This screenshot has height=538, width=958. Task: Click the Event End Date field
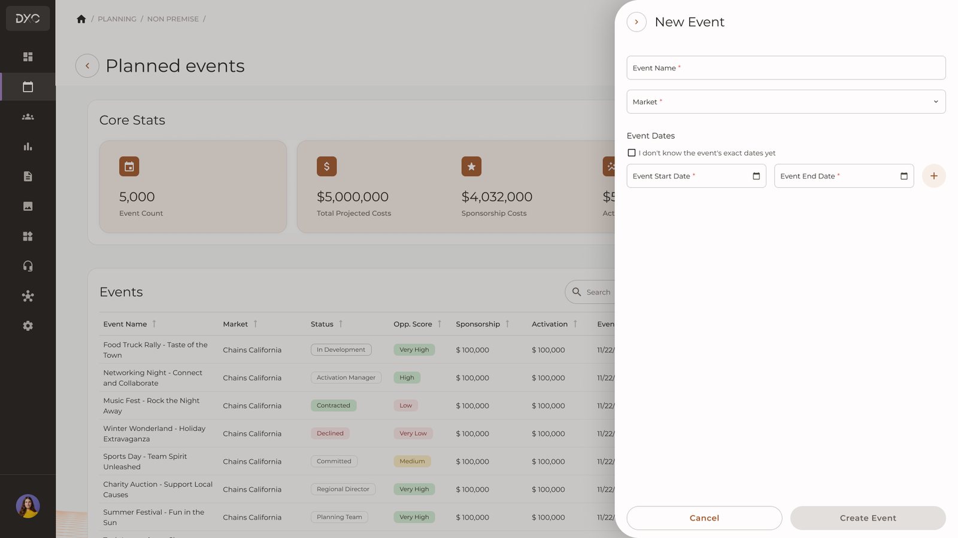[844, 176]
